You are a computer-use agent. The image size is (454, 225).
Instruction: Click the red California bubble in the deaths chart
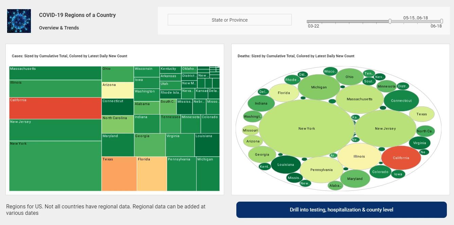(401, 158)
